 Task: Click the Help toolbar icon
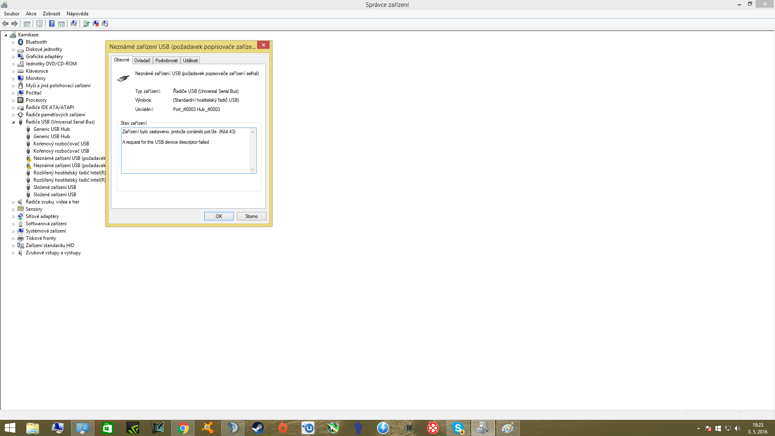52,24
